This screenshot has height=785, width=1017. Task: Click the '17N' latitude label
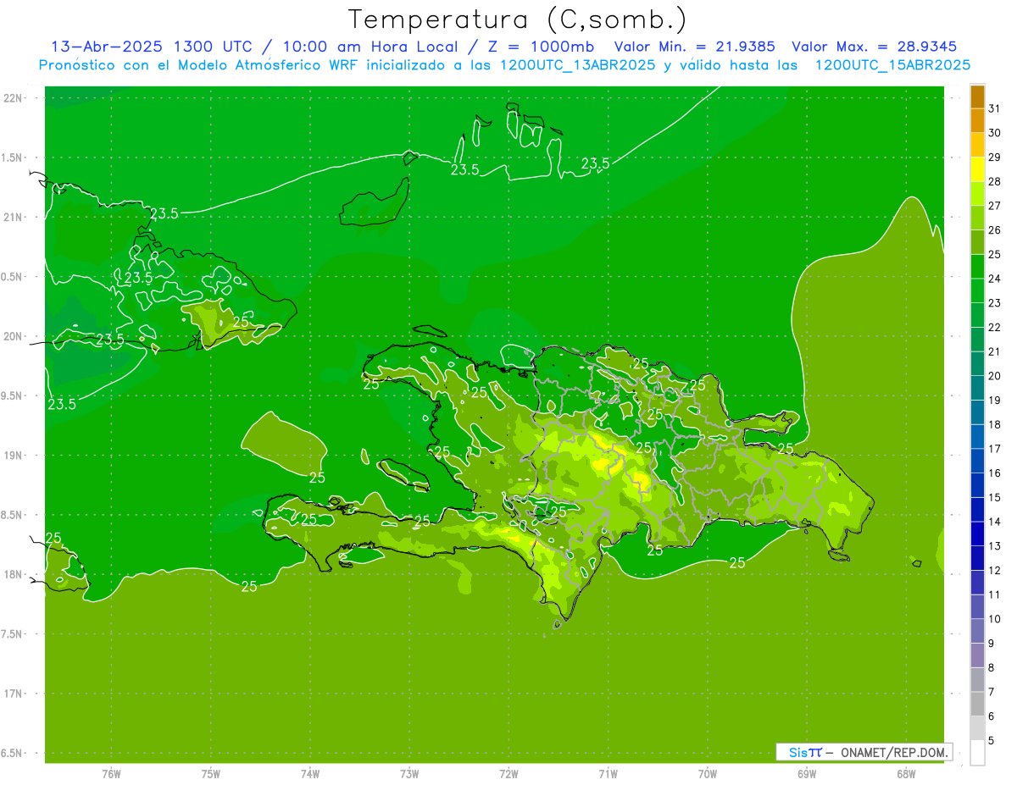(x=13, y=694)
